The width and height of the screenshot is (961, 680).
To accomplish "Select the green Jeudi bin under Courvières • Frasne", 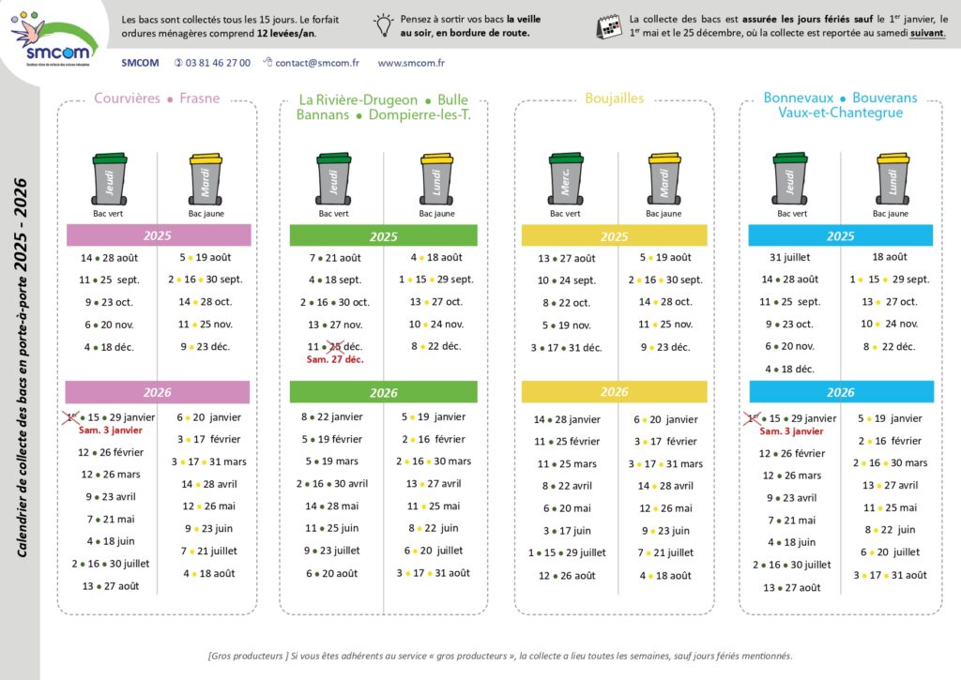I will pos(109,178).
